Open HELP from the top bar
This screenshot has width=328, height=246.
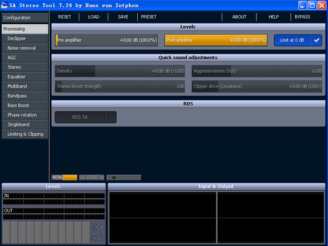coord(274,17)
